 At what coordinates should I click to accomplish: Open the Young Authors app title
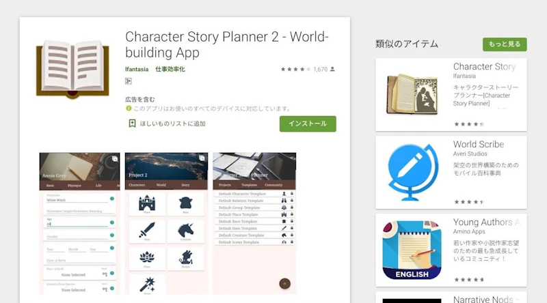(x=485, y=222)
